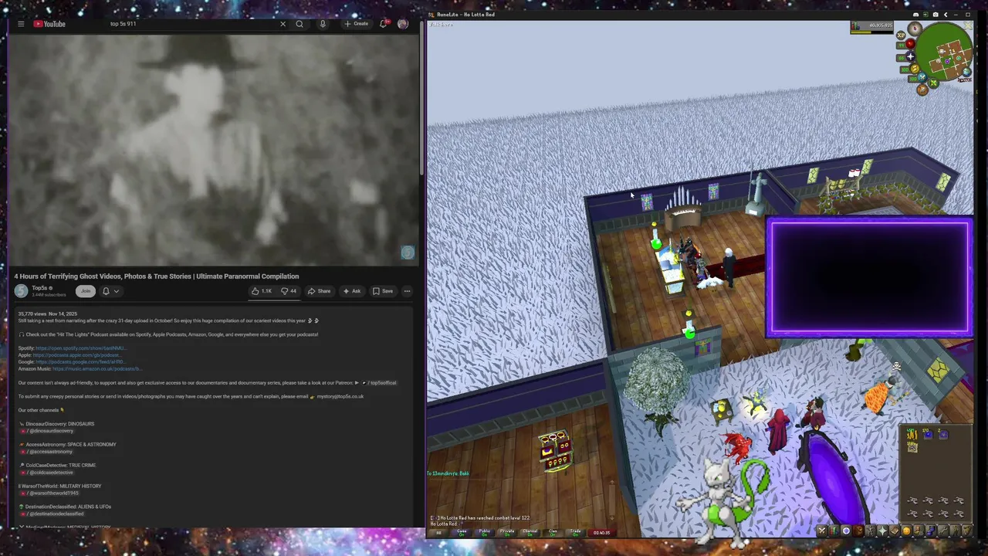Open the inventory backpack tab
The height and width of the screenshot is (556, 988).
point(858,531)
